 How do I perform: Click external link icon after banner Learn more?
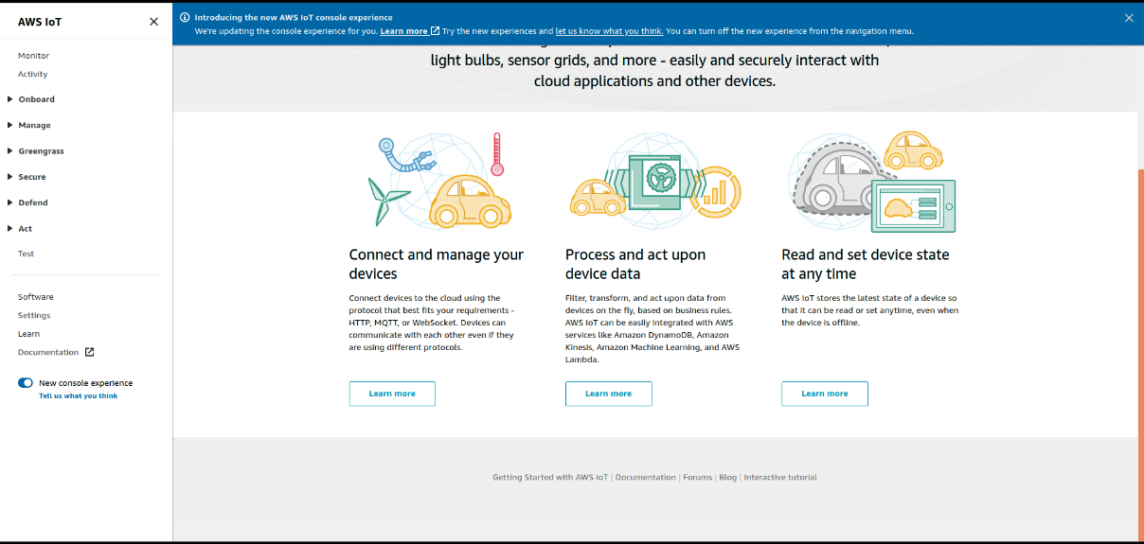[x=435, y=31]
